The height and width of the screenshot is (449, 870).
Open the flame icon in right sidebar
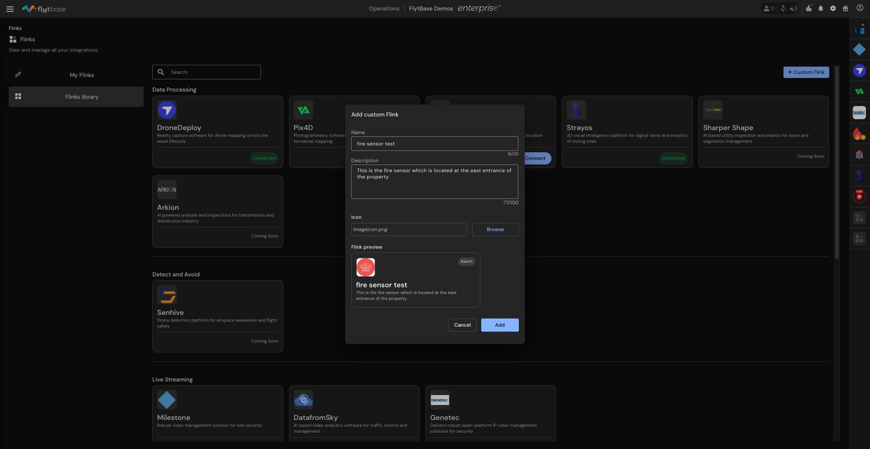pos(859,134)
